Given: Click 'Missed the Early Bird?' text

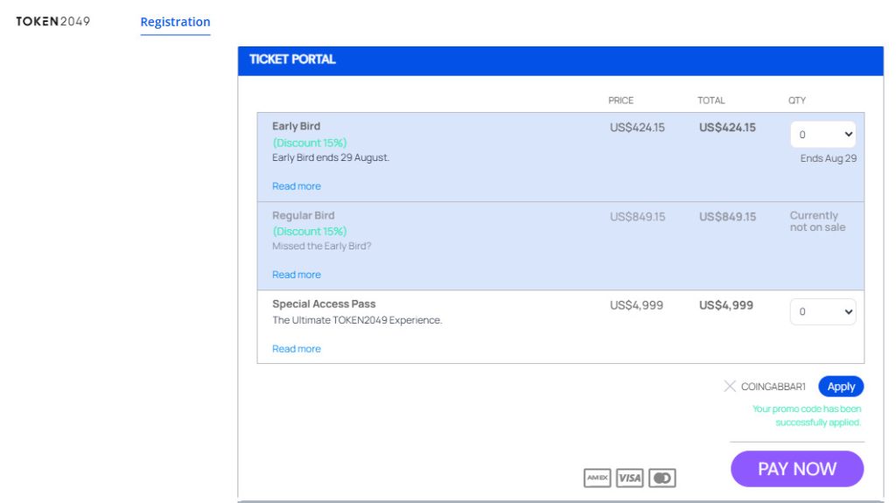Looking at the screenshot, I should point(322,247).
